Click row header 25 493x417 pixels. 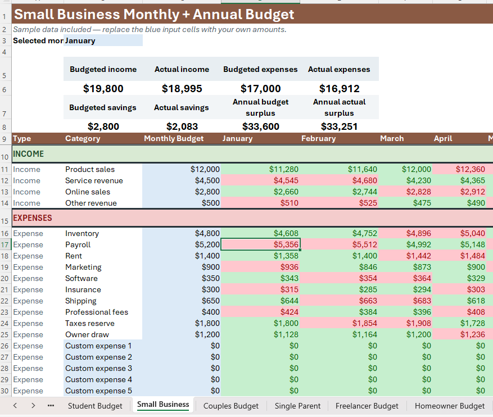click(6, 335)
